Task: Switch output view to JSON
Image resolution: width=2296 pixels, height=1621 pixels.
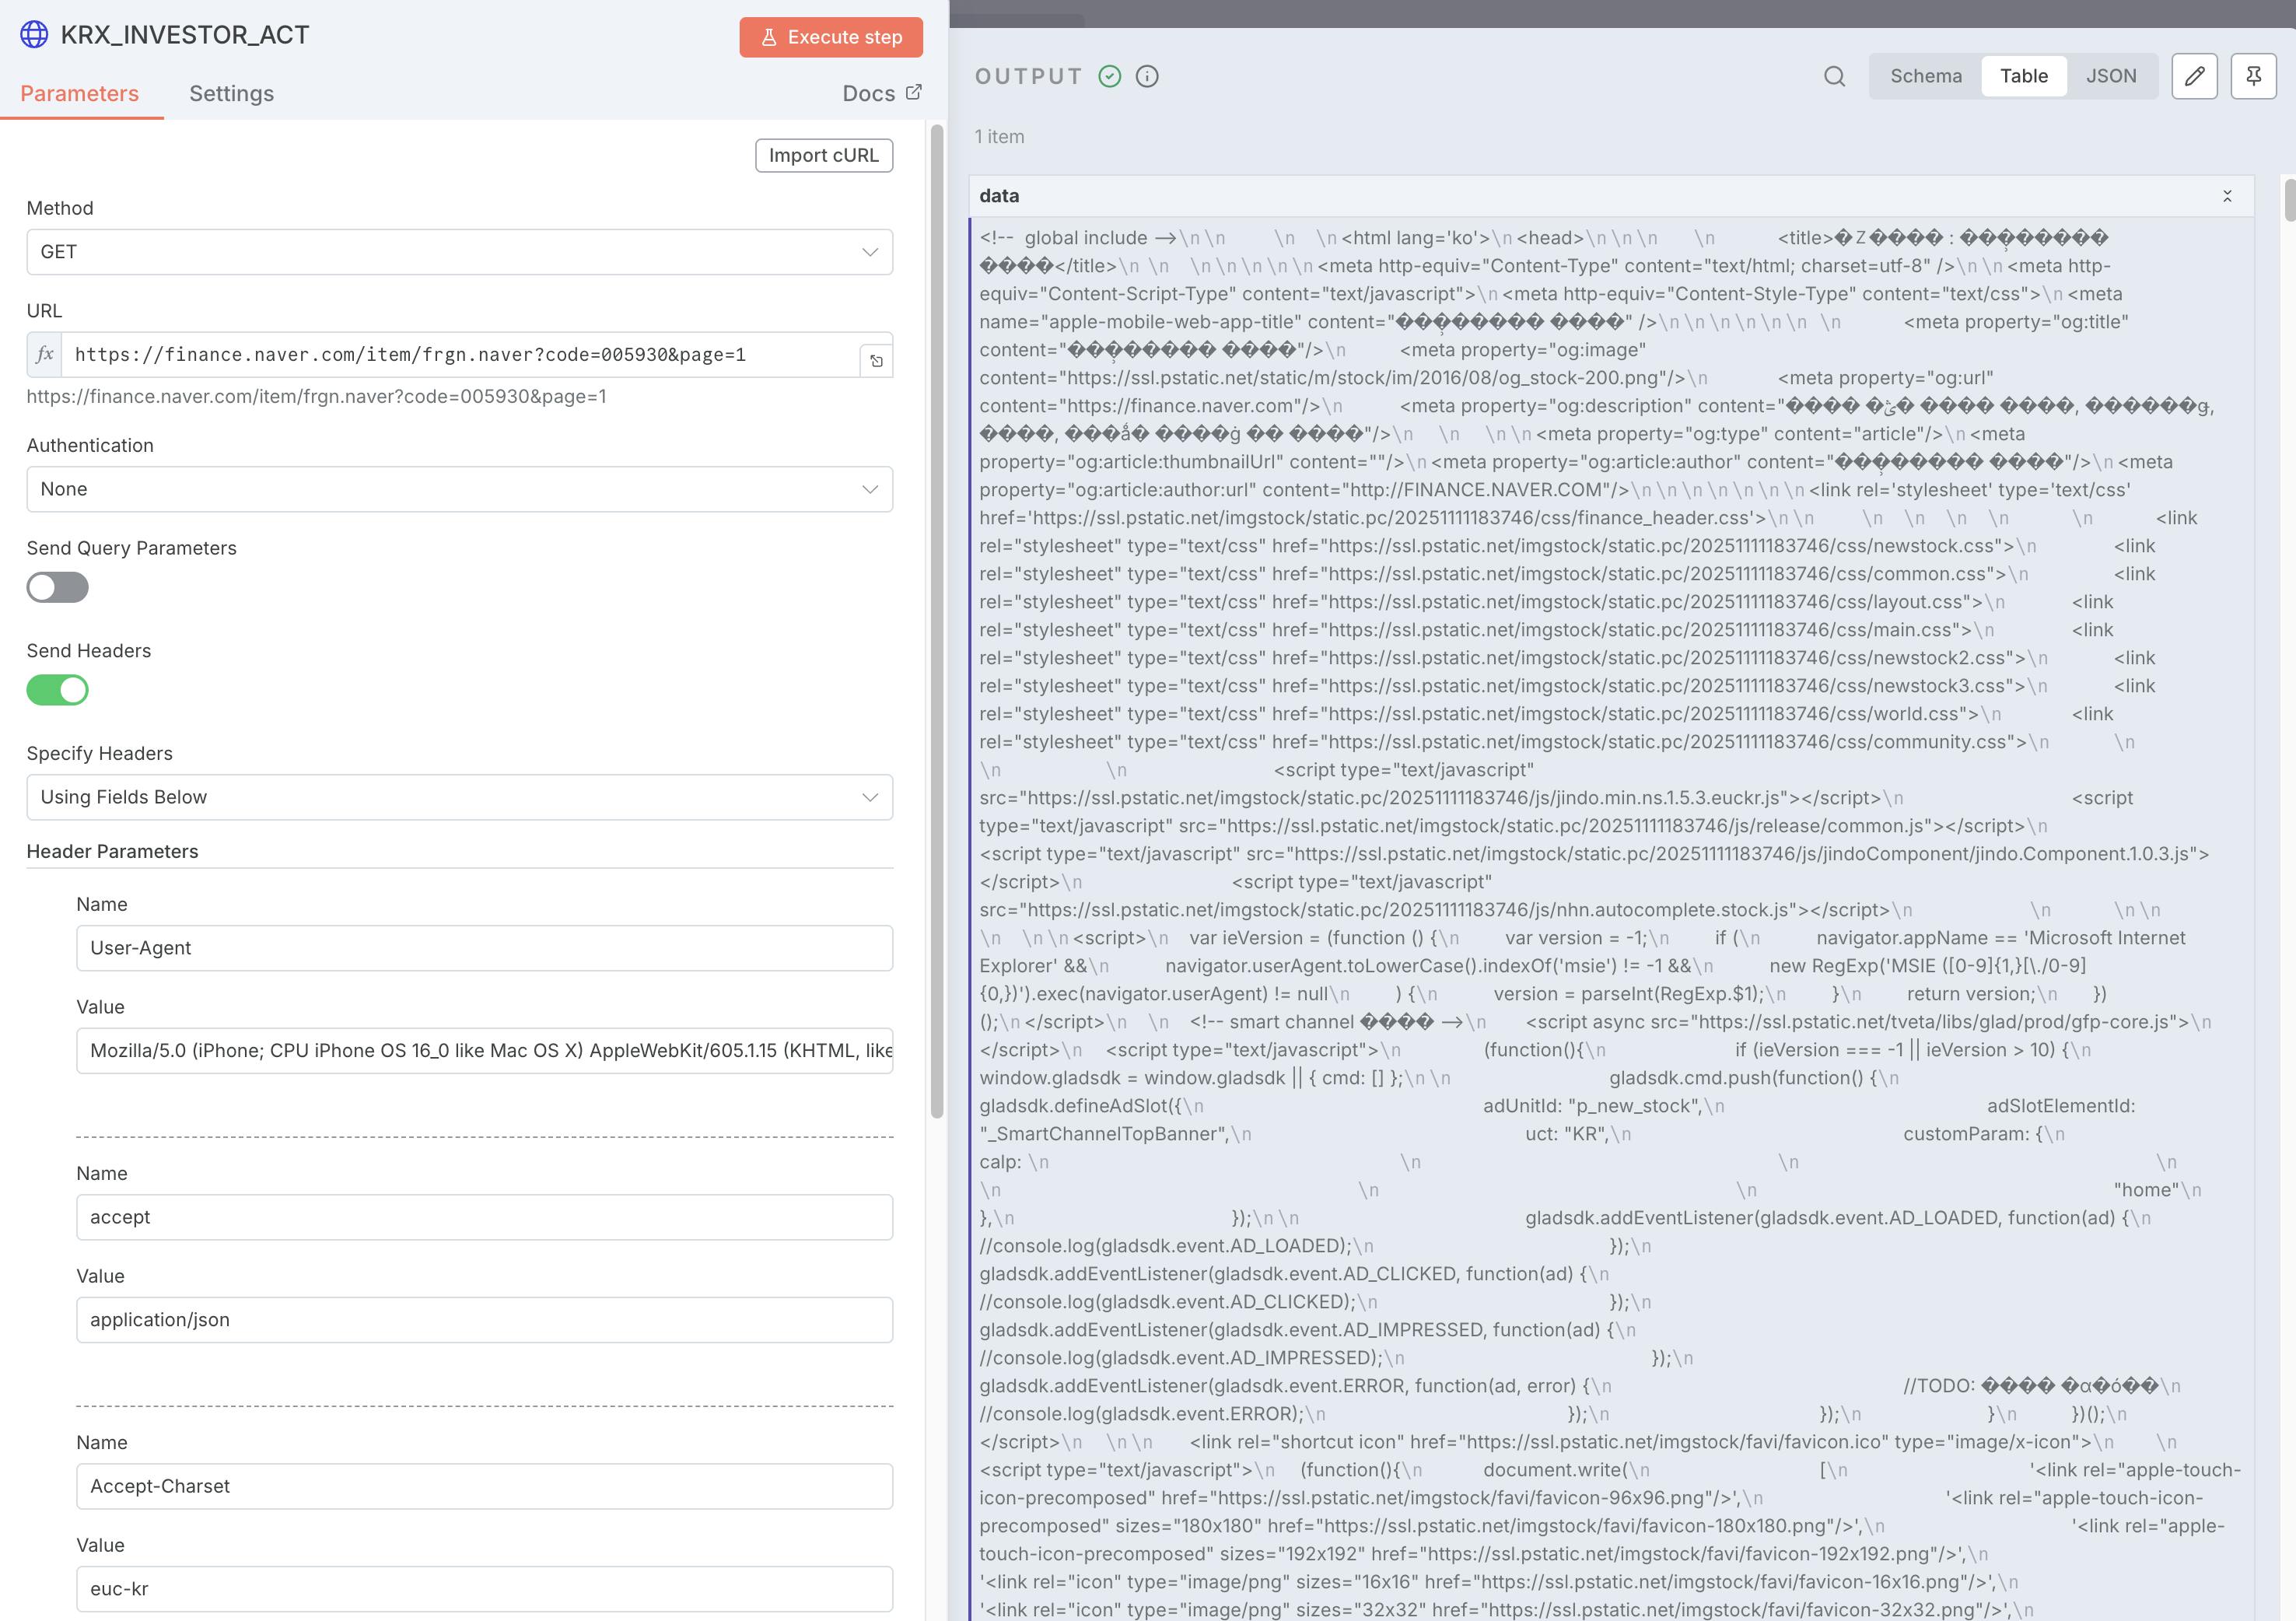Action: click(2110, 76)
